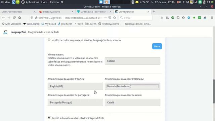Open the Firefox hamburger menu
Viewport: 215px width, 121px height.
point(212,18)
